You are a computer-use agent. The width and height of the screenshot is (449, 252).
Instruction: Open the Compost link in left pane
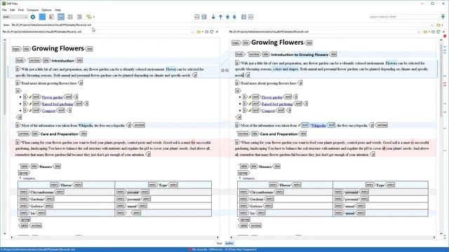tap(48, 111)
